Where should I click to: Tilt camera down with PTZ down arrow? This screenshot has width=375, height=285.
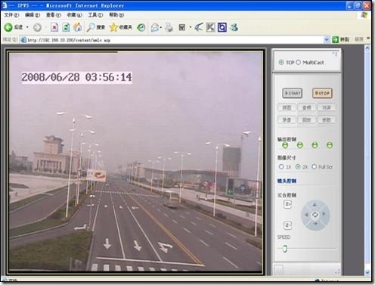pyautogui.click(x=315, y=224)
